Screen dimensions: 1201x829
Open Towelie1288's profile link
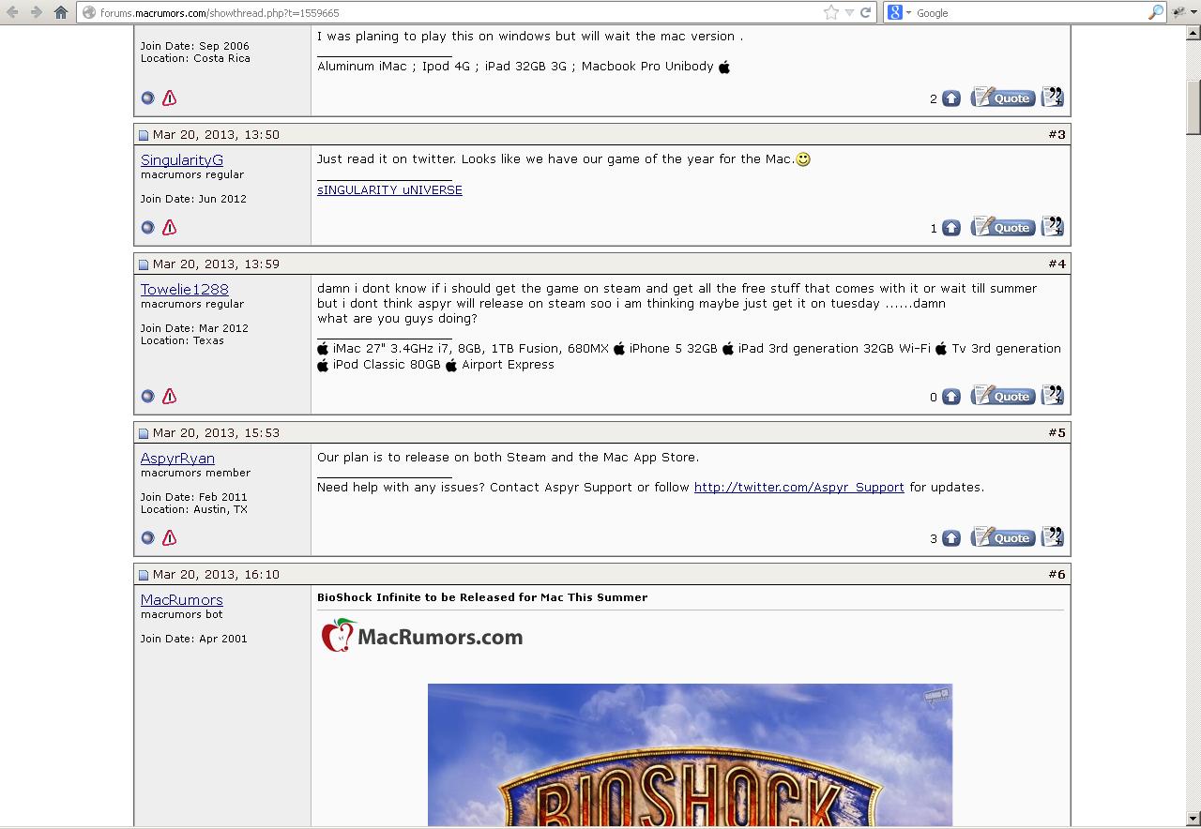click(x=185, y=289)
